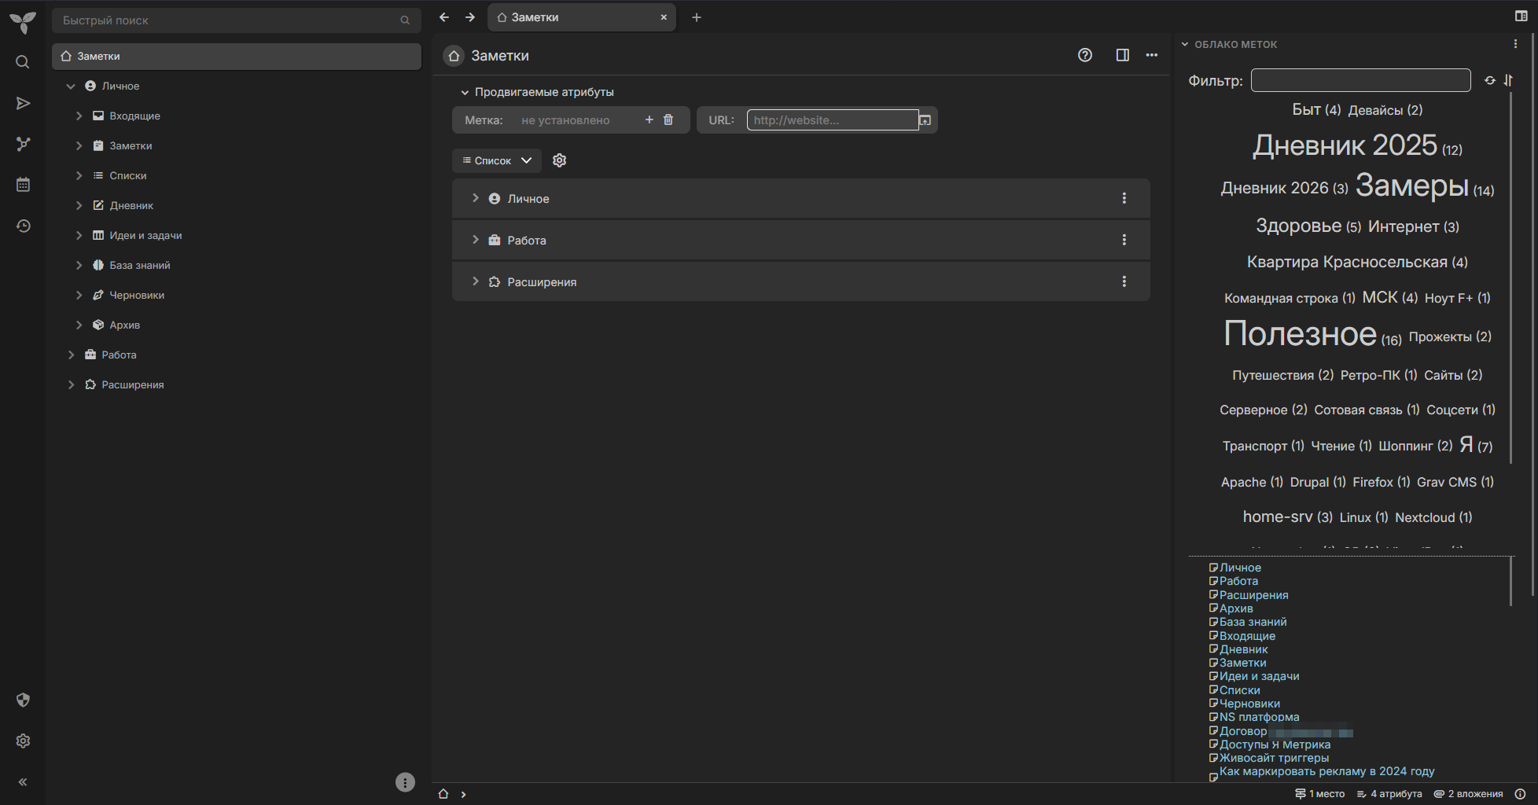
Task: Expand the Работа folder in tree
Action: coord(72,355)
